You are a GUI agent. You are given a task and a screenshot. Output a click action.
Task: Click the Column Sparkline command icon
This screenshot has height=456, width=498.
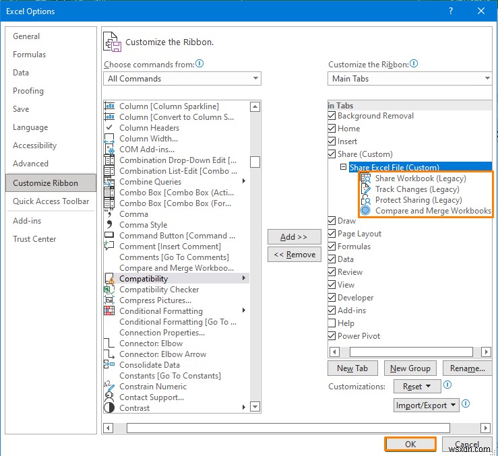(109, 106)
